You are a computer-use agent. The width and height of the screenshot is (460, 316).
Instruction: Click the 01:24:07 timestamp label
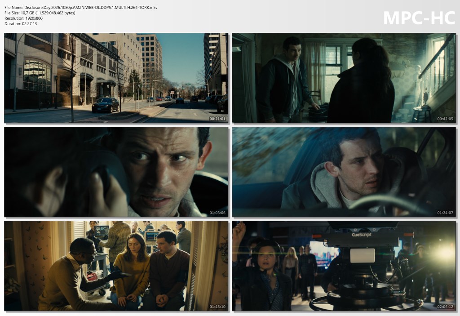point(445,213)
